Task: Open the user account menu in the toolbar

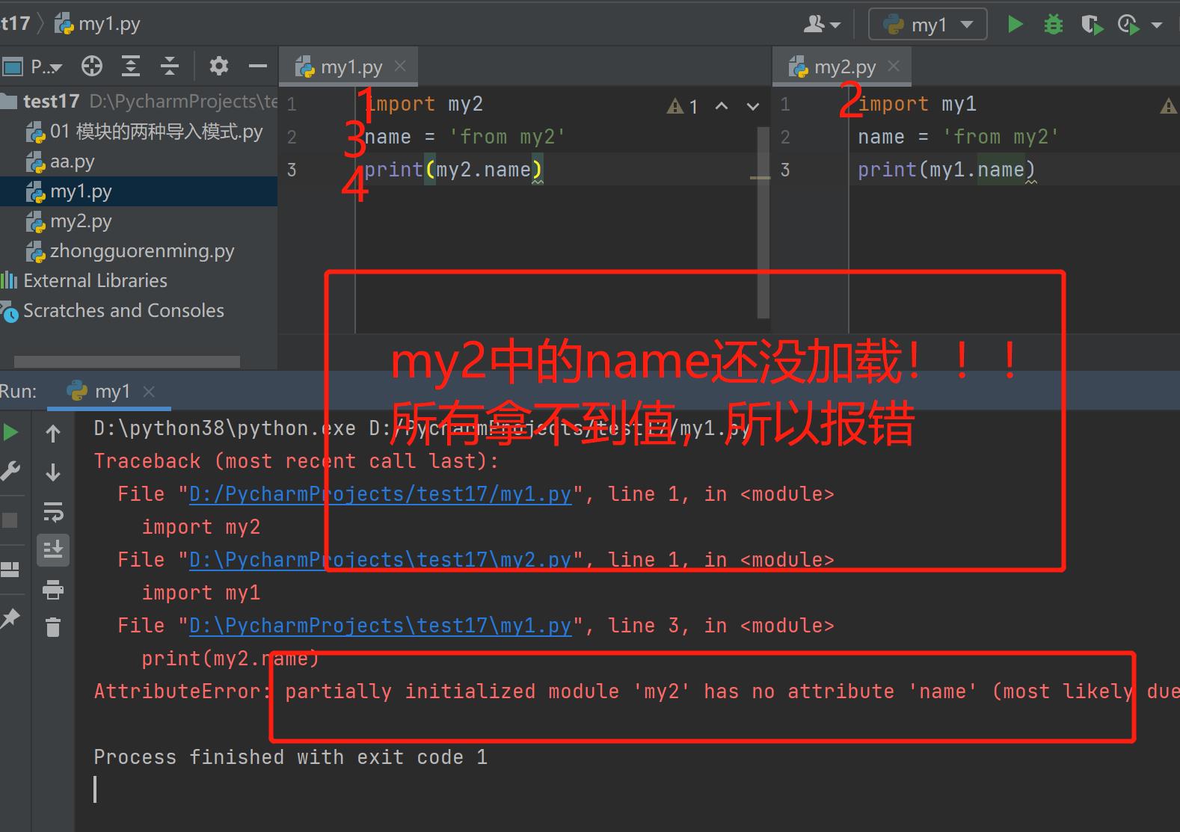Action: pyautogui.click(x=821, y=25)
